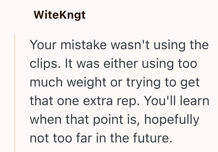Click the word "learn" in the comment
Screen dimensions: 218x152
[195, 101]
